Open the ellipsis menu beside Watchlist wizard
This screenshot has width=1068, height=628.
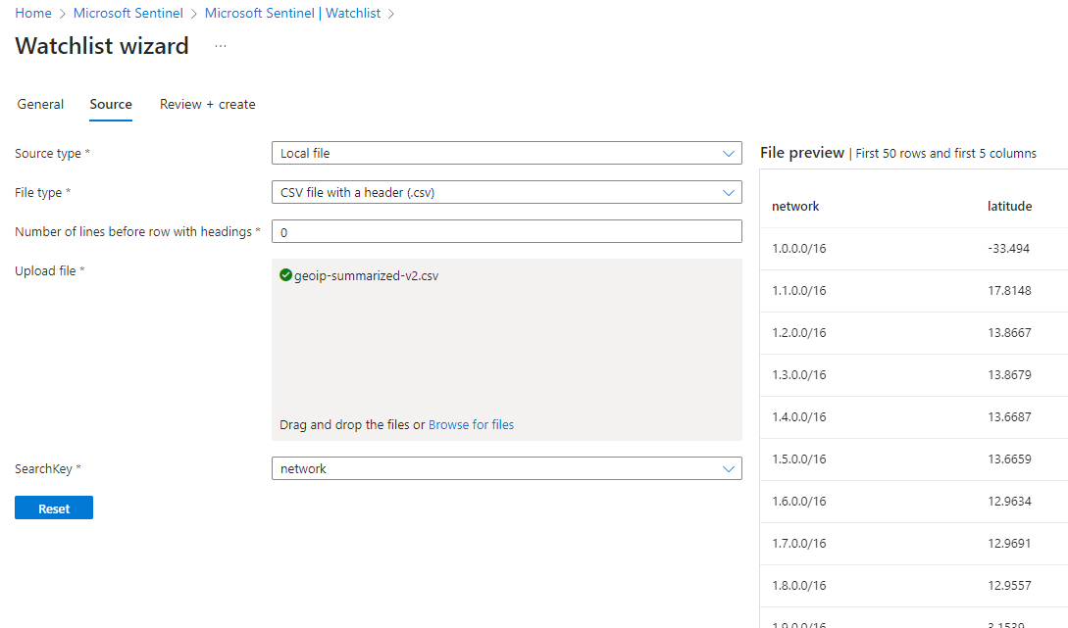(220, 46)
